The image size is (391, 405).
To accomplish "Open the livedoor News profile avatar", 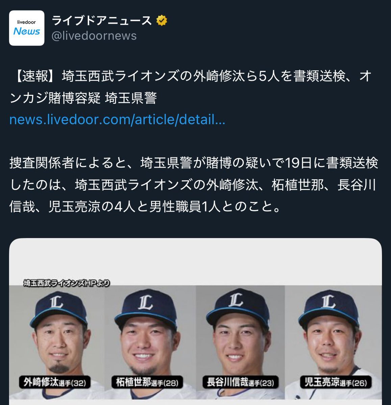I will coord(27,28).
